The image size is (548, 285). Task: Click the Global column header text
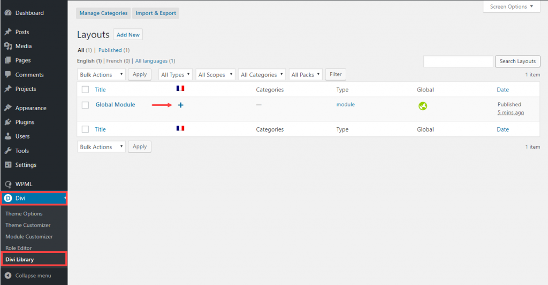coord(425,90)
